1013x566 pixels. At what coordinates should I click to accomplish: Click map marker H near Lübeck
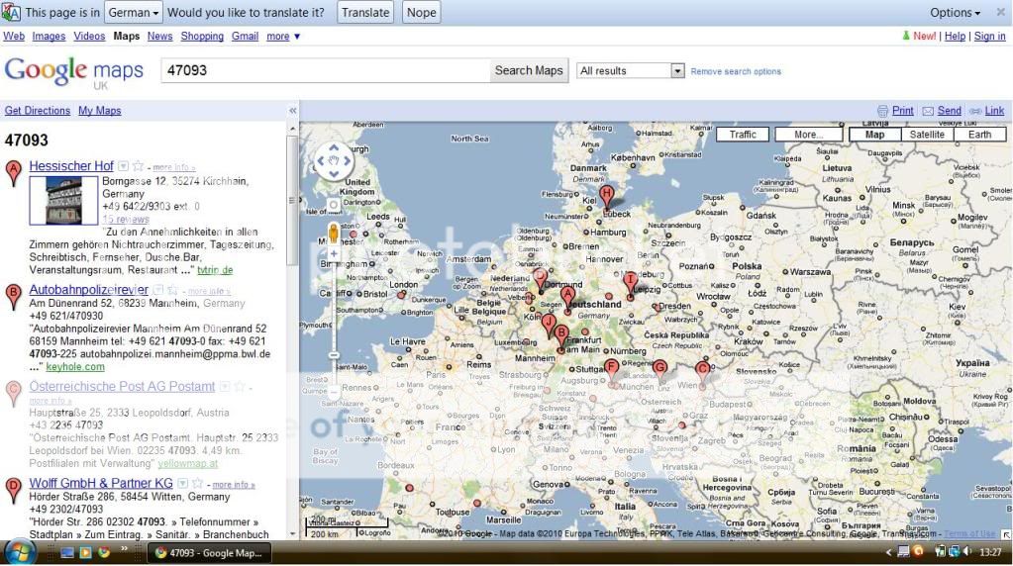pyautogui.click(x=606, y=194)
